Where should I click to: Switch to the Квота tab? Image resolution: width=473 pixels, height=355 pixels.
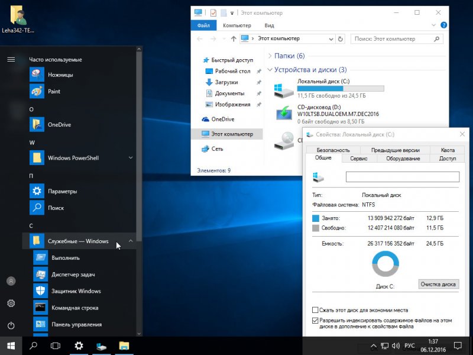(448, 150)
